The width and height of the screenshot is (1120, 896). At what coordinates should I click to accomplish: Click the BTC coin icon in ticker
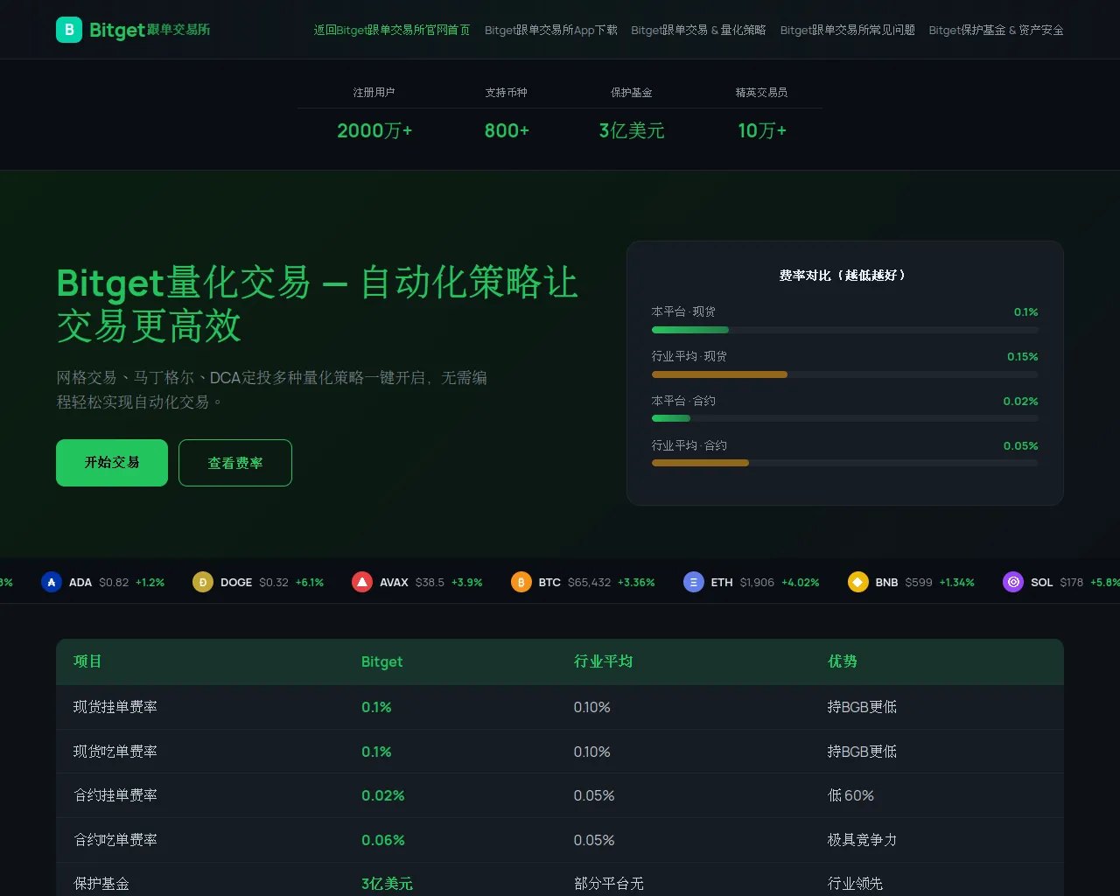pyautogui.click(x=521, y=582)
